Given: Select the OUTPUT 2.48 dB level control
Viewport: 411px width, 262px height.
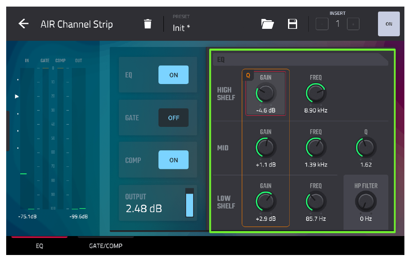Looking at the screenshot, I should (158, 203).
